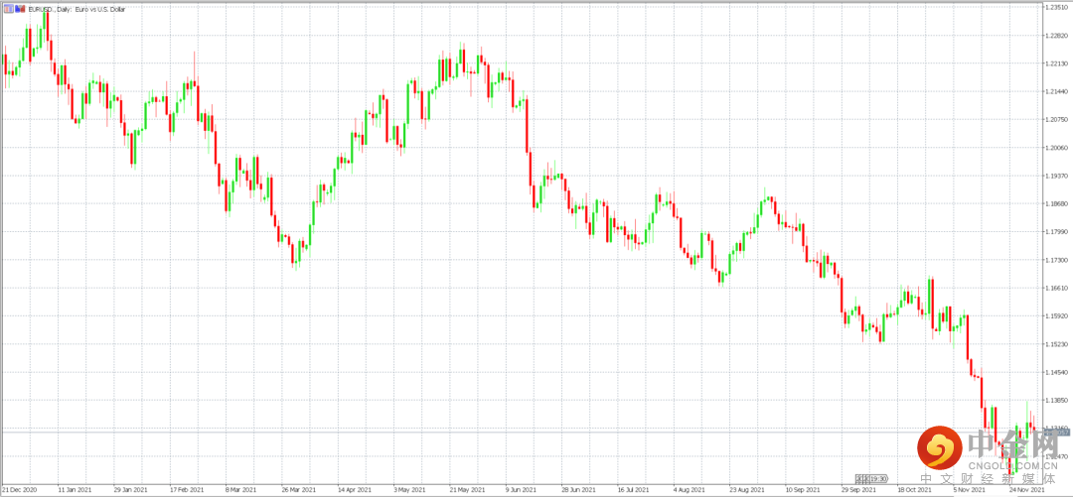Click the 16 Jul 2021 date label

634,490
